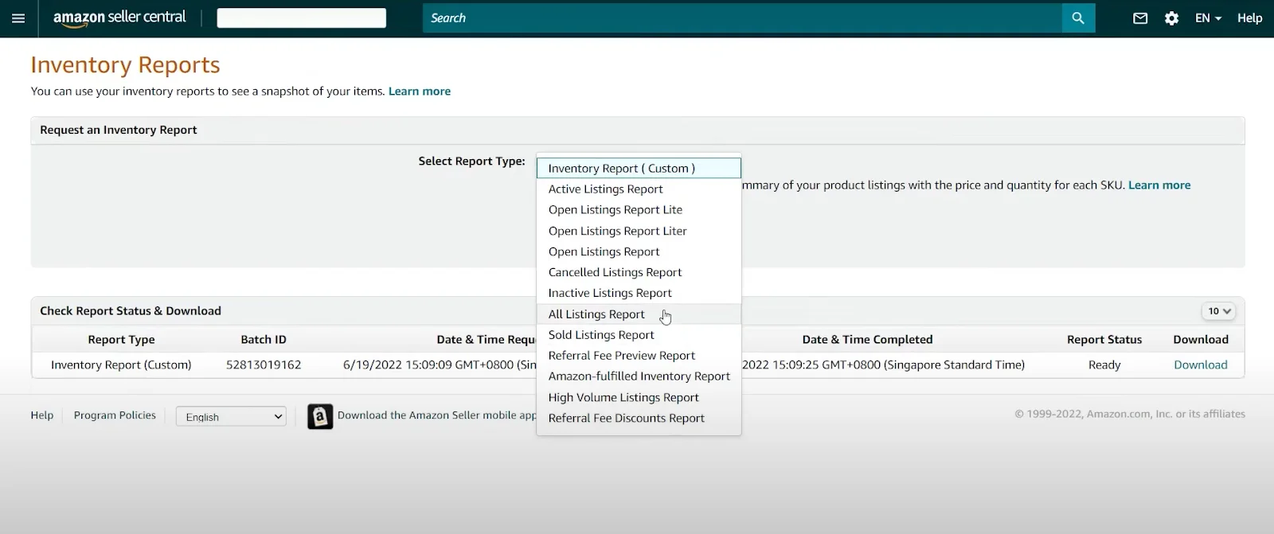
Task: Click Learn more under Inventory Reports heading
Action: pyautogui.click(x=420, y=92)
